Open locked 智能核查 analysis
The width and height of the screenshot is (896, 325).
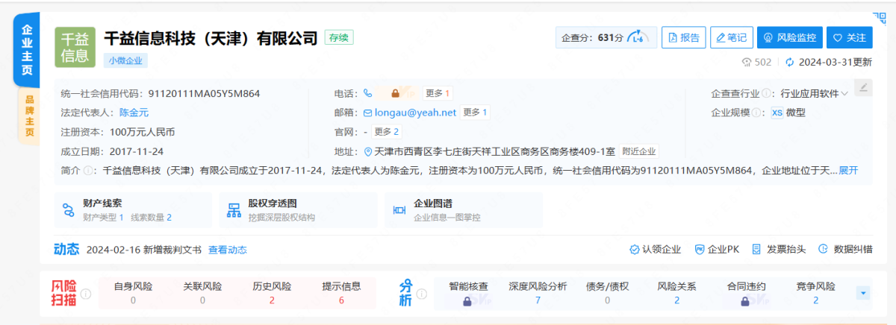[468, 294]
